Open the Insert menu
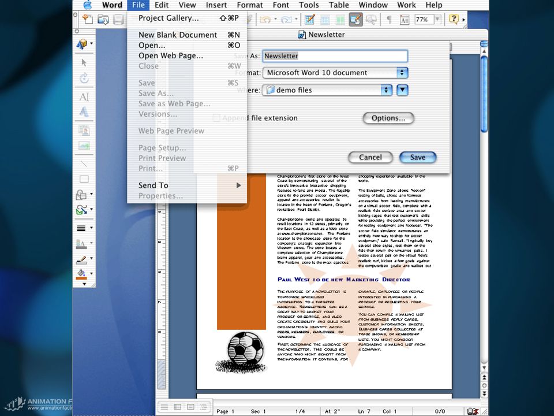554x416 pixels. [216, 5]
